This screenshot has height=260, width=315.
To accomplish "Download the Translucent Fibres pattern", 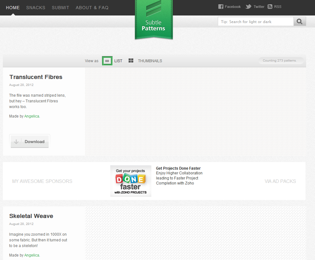I will [30, 142].
